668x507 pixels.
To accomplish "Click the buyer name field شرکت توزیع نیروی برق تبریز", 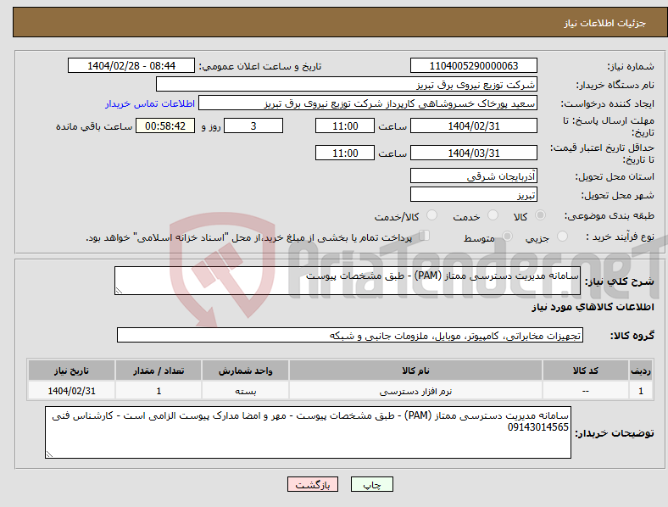I will (x=347, y=84).
